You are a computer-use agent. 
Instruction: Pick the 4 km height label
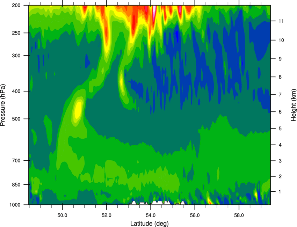tap(280, 145)
